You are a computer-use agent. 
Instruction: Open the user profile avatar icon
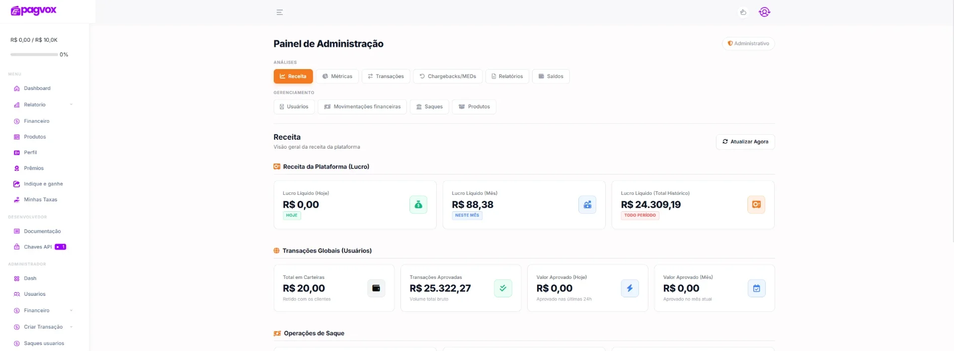pyautogui.click(x=764, y=12)
